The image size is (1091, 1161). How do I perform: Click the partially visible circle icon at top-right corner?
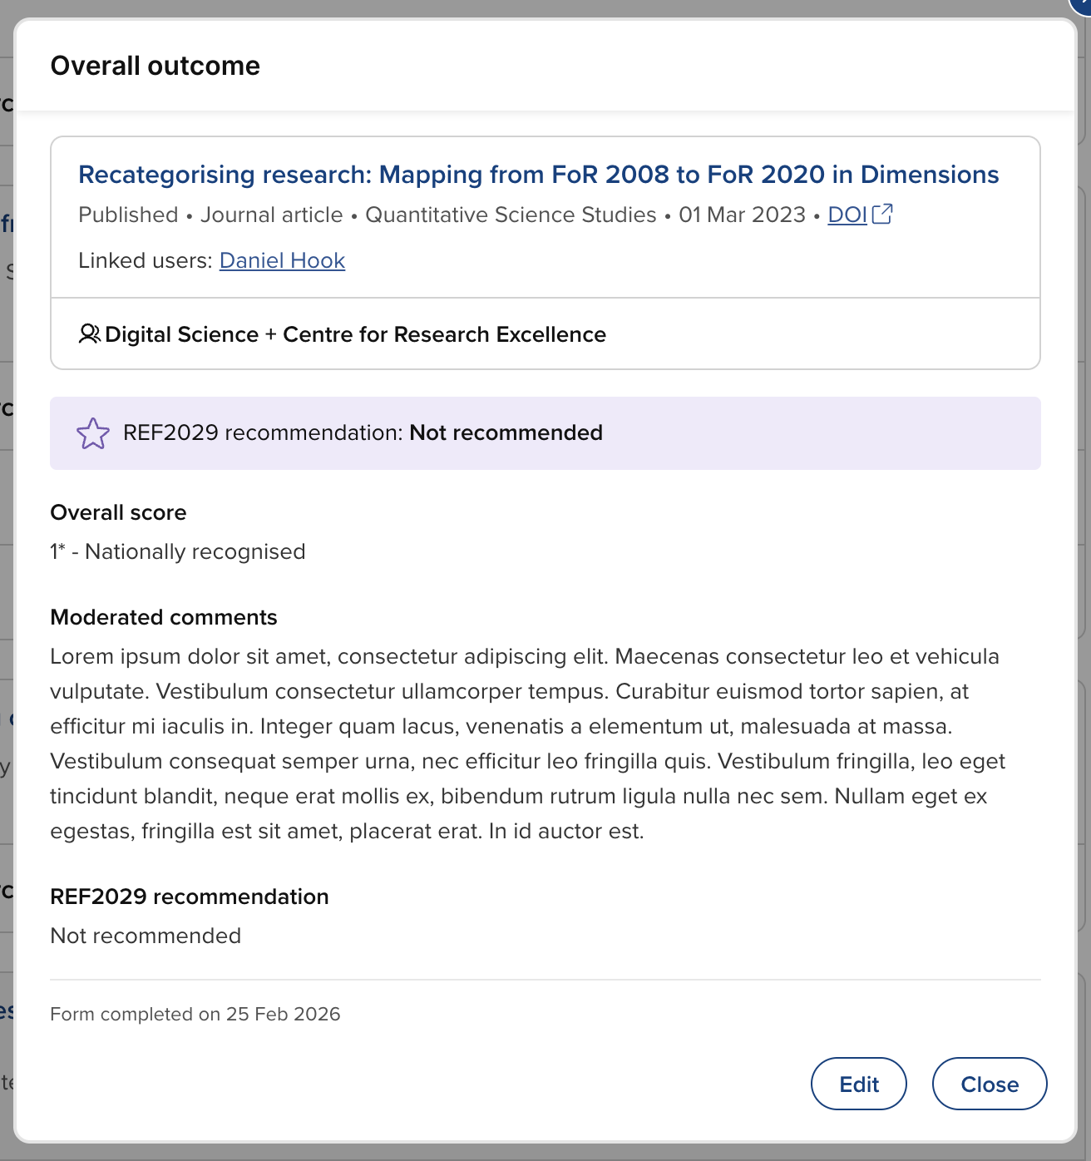click(x=1083, y=5)
